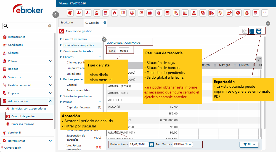Click the MAY column header
The image size is (276, 155).
pyautogui.click(x=226, y=65)
